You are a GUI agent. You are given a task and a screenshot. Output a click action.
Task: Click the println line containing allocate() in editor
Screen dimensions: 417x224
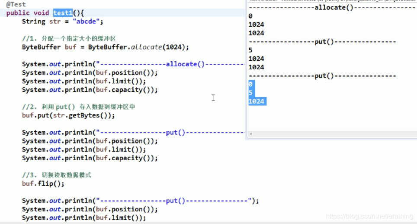(x=133, y=64)
